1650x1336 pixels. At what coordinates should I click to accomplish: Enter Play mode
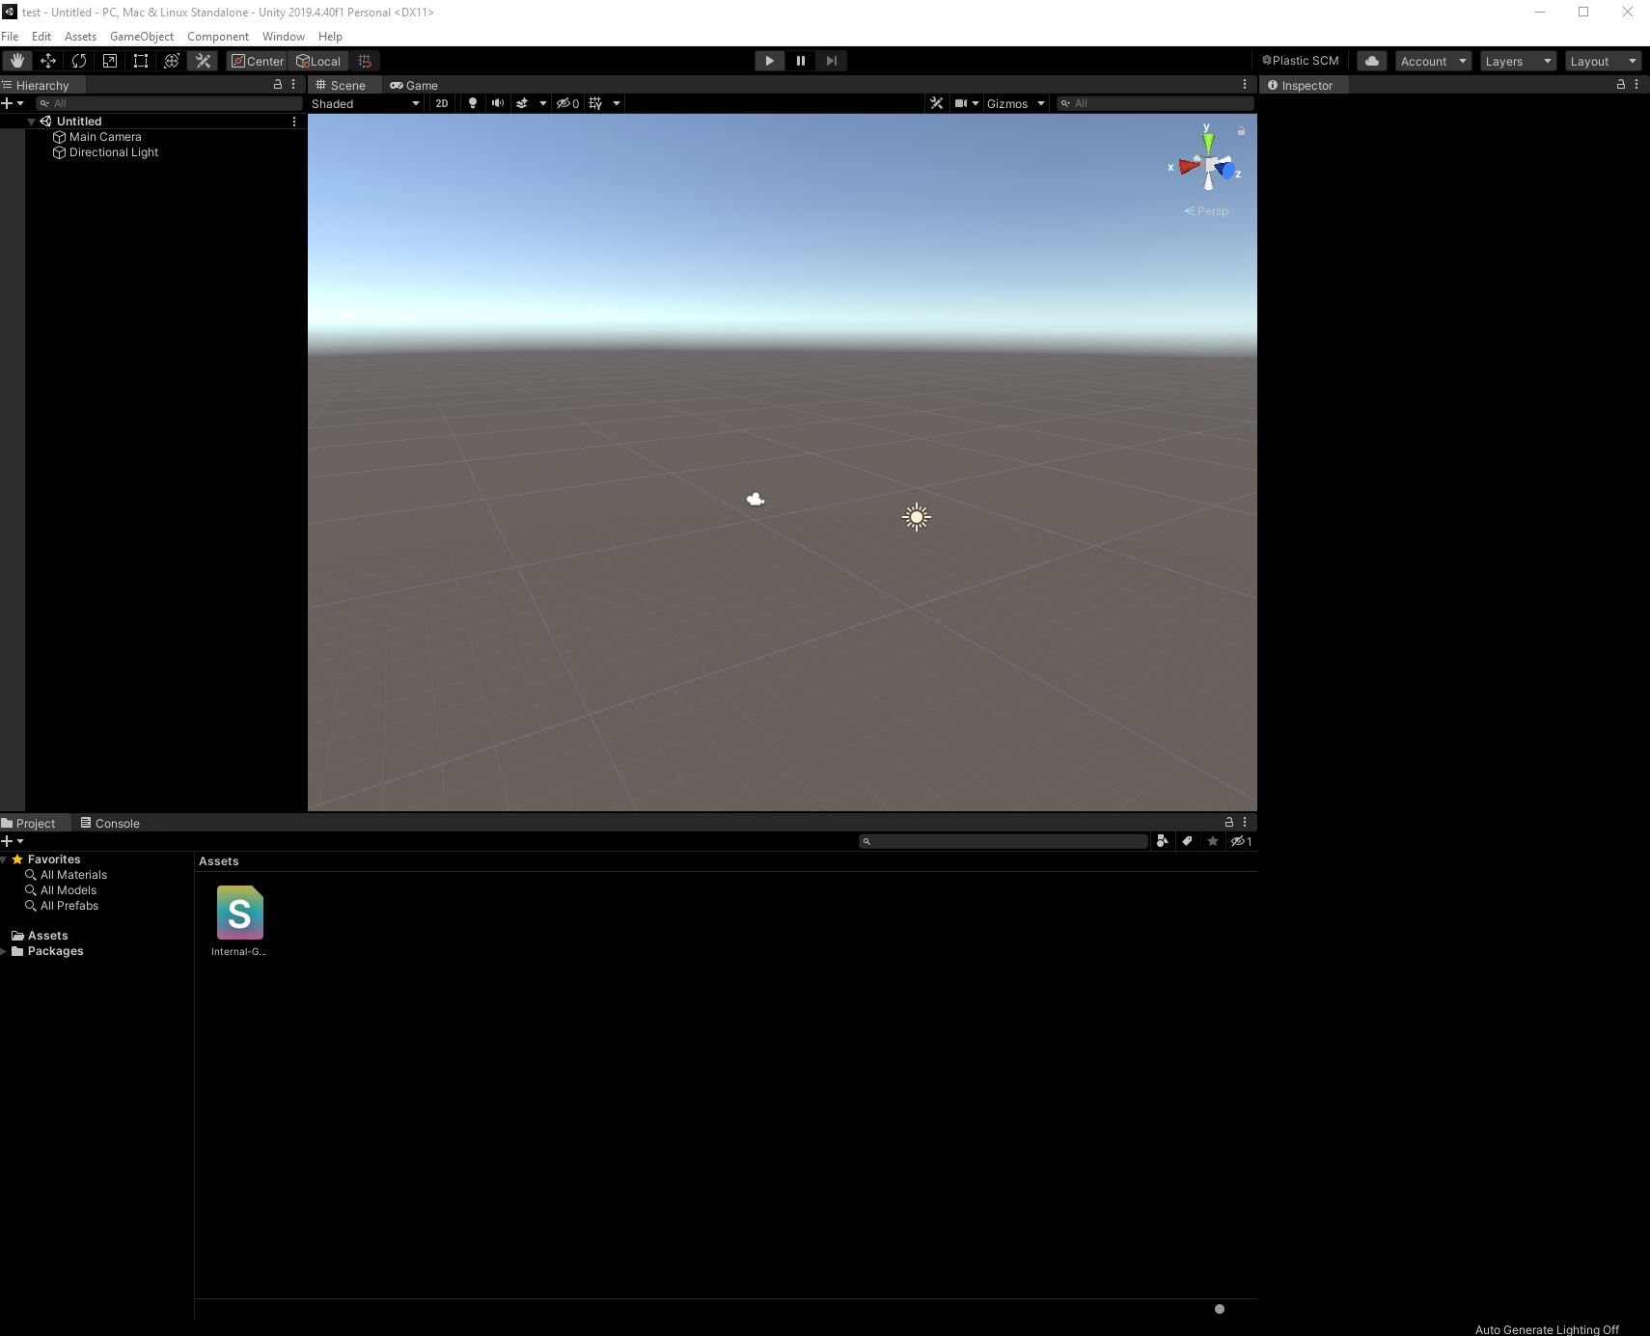click(768, 61)
